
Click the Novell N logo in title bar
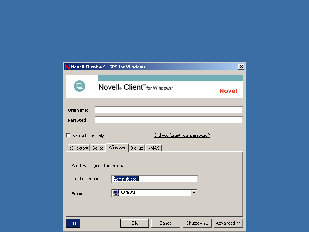tap(67, 67)
